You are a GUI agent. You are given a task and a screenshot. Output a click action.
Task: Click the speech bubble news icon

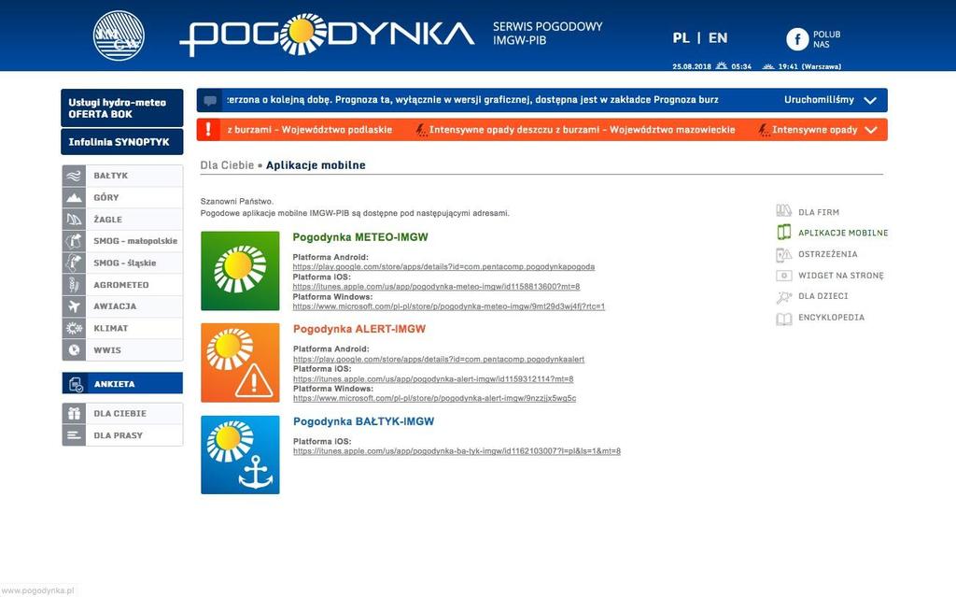[x=210, y=101]
